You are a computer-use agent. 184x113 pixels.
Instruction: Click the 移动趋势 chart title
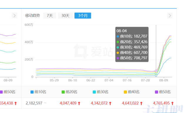[33, 16]
